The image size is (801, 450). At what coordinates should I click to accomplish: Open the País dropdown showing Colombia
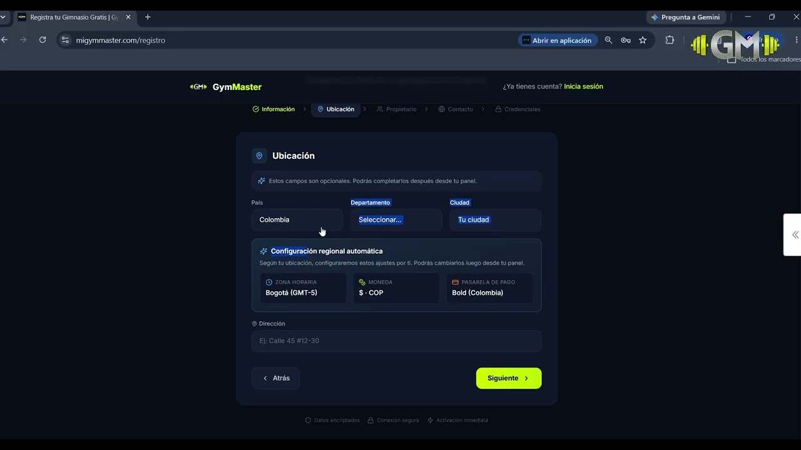pos(297,220)
